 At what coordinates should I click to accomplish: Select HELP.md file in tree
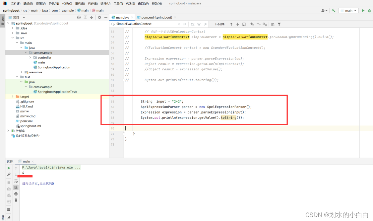coord(27,107)
